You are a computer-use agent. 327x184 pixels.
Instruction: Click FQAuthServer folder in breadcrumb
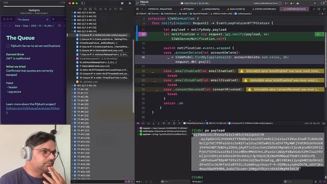(169, 14)
